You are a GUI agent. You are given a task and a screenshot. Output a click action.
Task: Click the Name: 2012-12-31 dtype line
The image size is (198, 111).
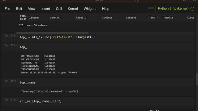(x=49, y=73)
